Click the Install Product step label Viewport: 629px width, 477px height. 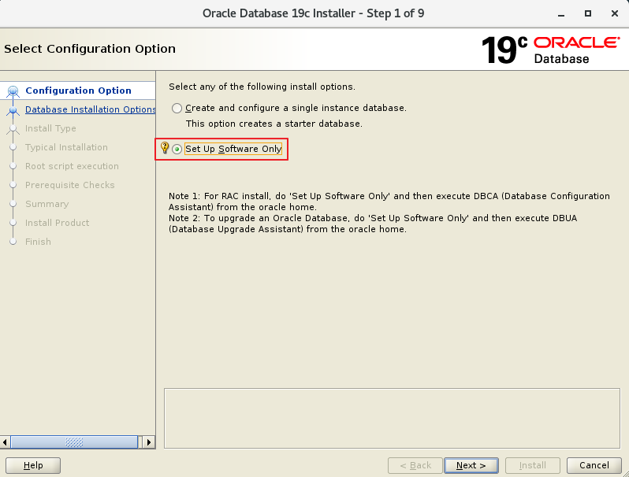point(57,223)
